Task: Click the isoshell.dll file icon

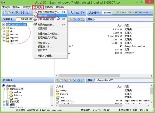Action: click(57, 101)
